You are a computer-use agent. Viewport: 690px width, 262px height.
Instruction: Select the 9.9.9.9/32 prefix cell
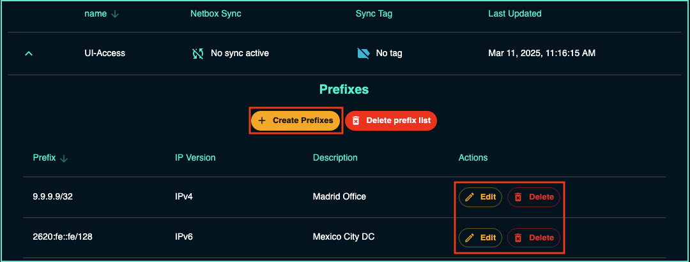tap(52, 197)
